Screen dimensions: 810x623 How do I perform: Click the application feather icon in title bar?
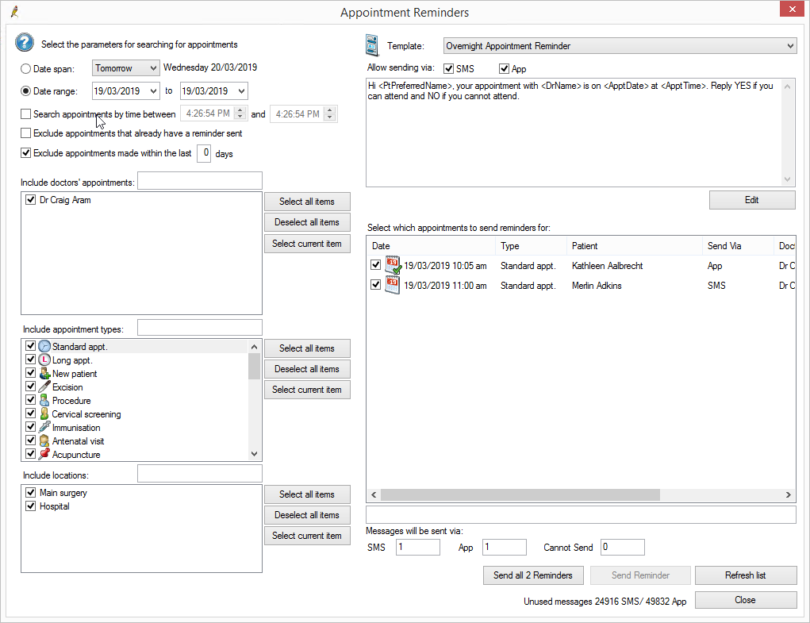click(14, 11)
